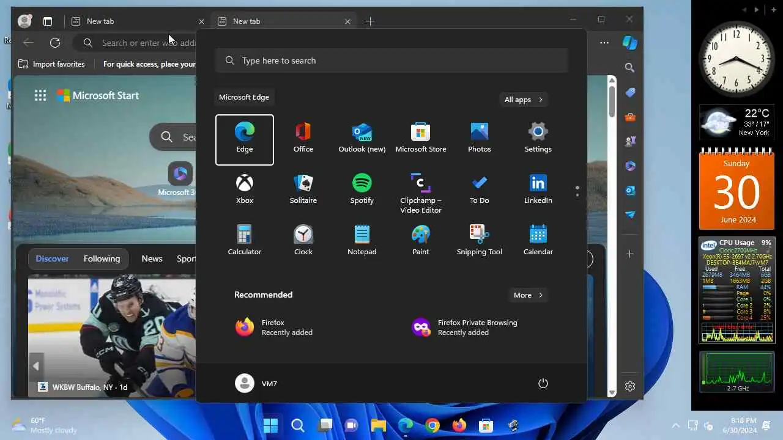Viewport: 783px width, 440px height.
Task: Switch to the Following feed tab
Action: pyautogui.click(x=102, y=258)
